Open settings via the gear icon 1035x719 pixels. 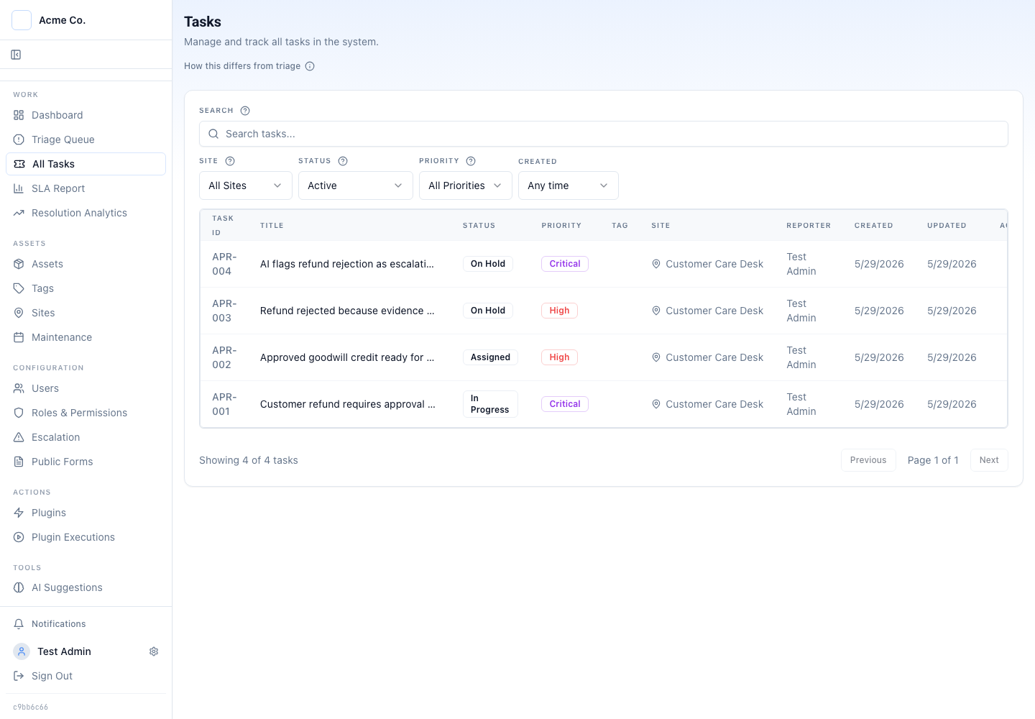click(154, 651)
